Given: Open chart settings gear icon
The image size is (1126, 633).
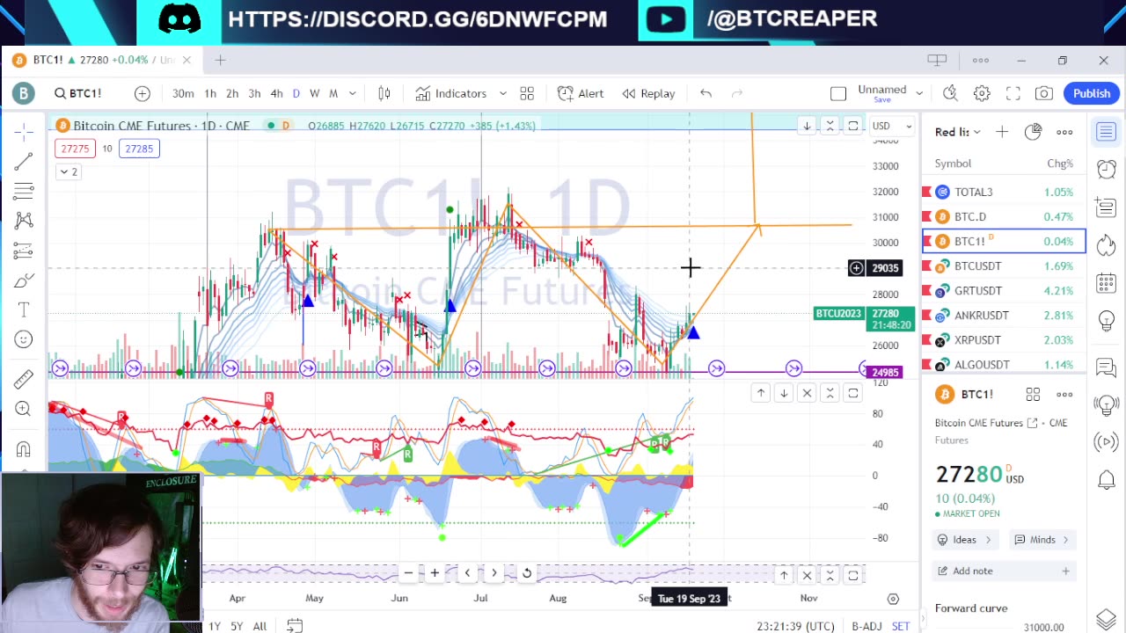Looking at the screenshot, I should [982, 93].
